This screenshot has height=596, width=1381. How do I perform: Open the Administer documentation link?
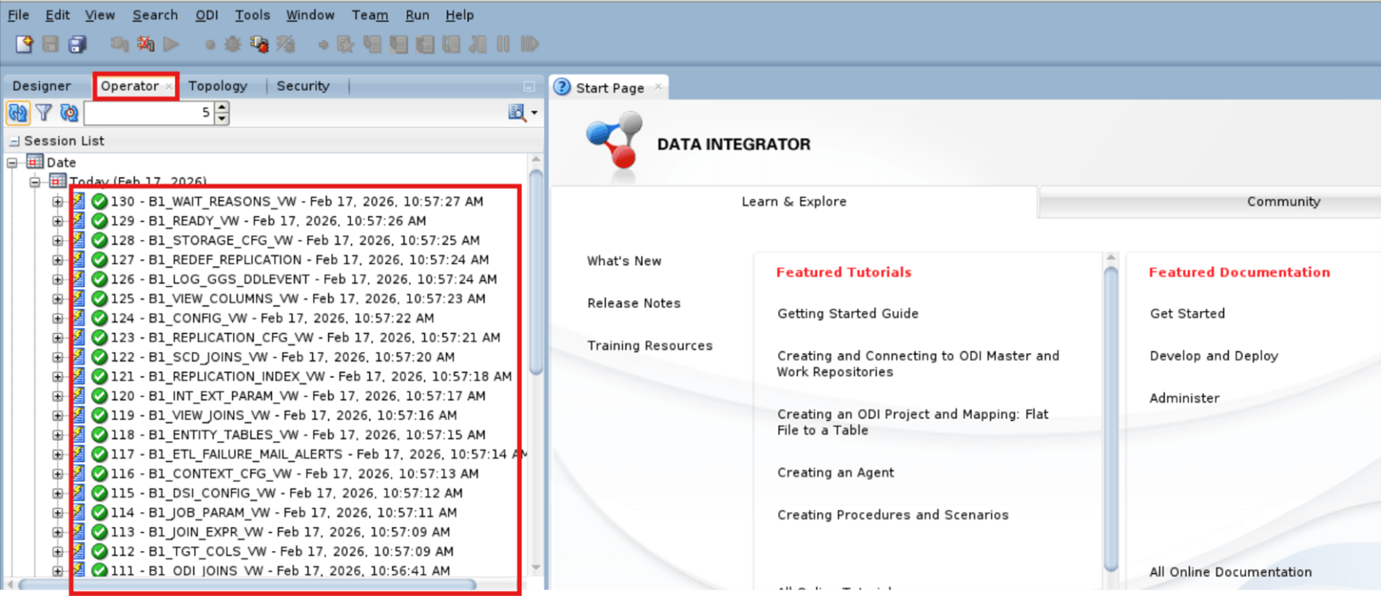pos(1185,398)
